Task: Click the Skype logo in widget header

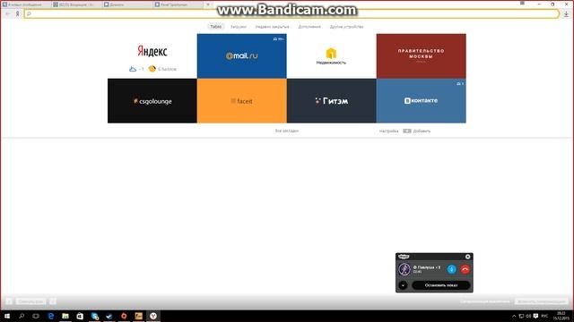Action: click(x=404, y=257)
